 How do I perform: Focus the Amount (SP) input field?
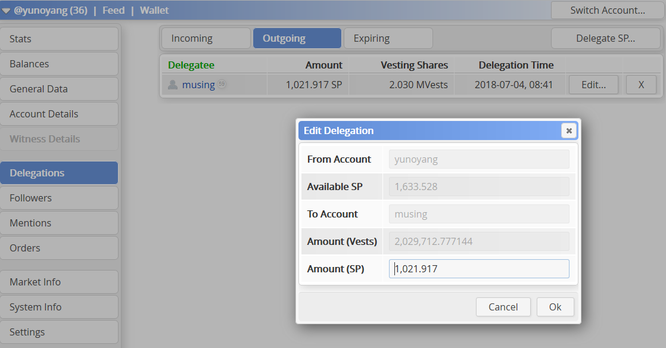click(479, 269)
